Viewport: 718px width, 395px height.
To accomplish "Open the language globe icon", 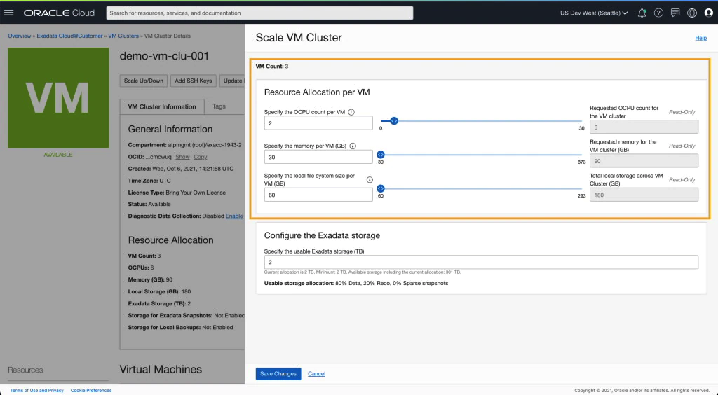I will [x=692, y=13].
